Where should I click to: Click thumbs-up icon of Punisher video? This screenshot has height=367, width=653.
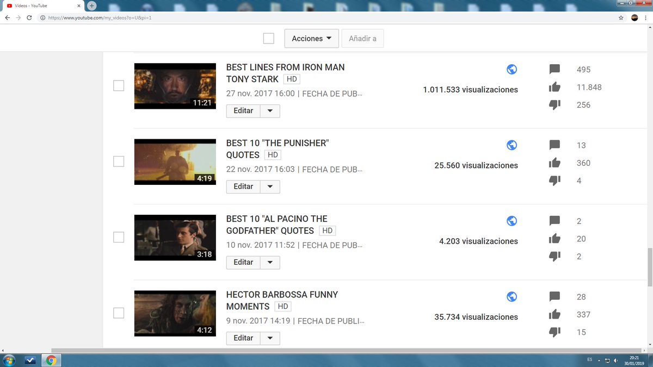555,163
